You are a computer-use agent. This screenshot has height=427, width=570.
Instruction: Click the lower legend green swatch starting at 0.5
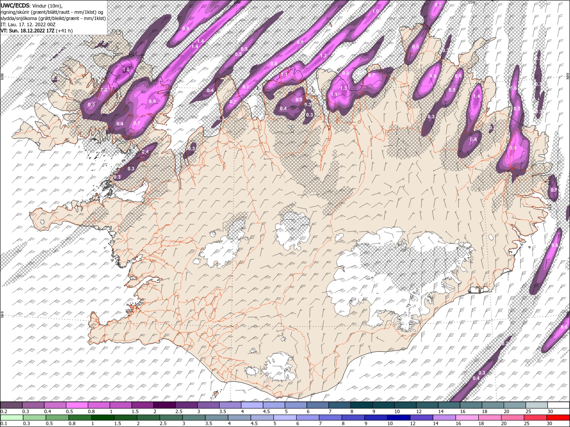click(x=57, y=418)
